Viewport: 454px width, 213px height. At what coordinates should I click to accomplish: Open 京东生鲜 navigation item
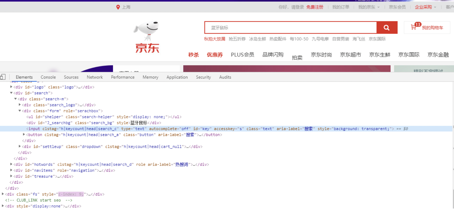380,55
